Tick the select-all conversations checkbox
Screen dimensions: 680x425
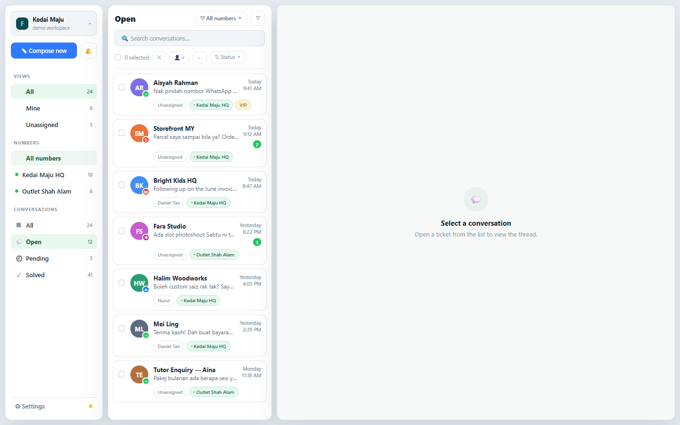[118, 58]
